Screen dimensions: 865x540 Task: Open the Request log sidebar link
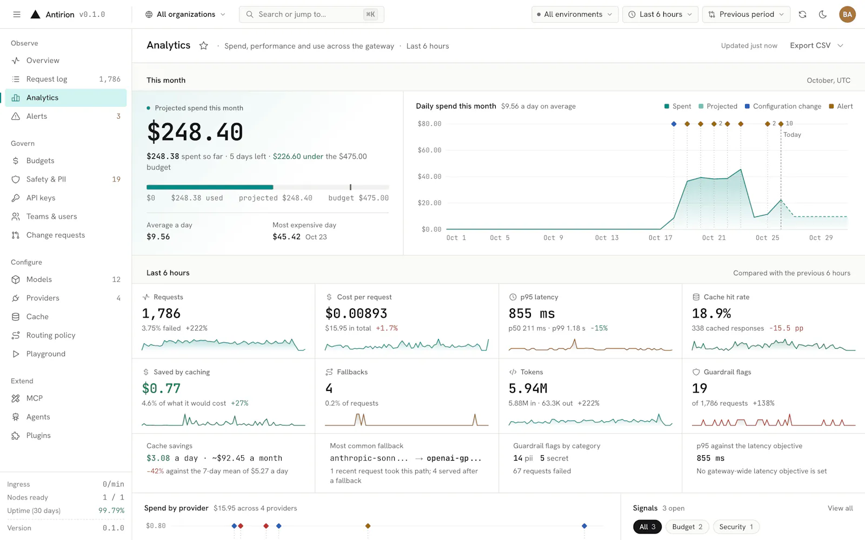66,79
